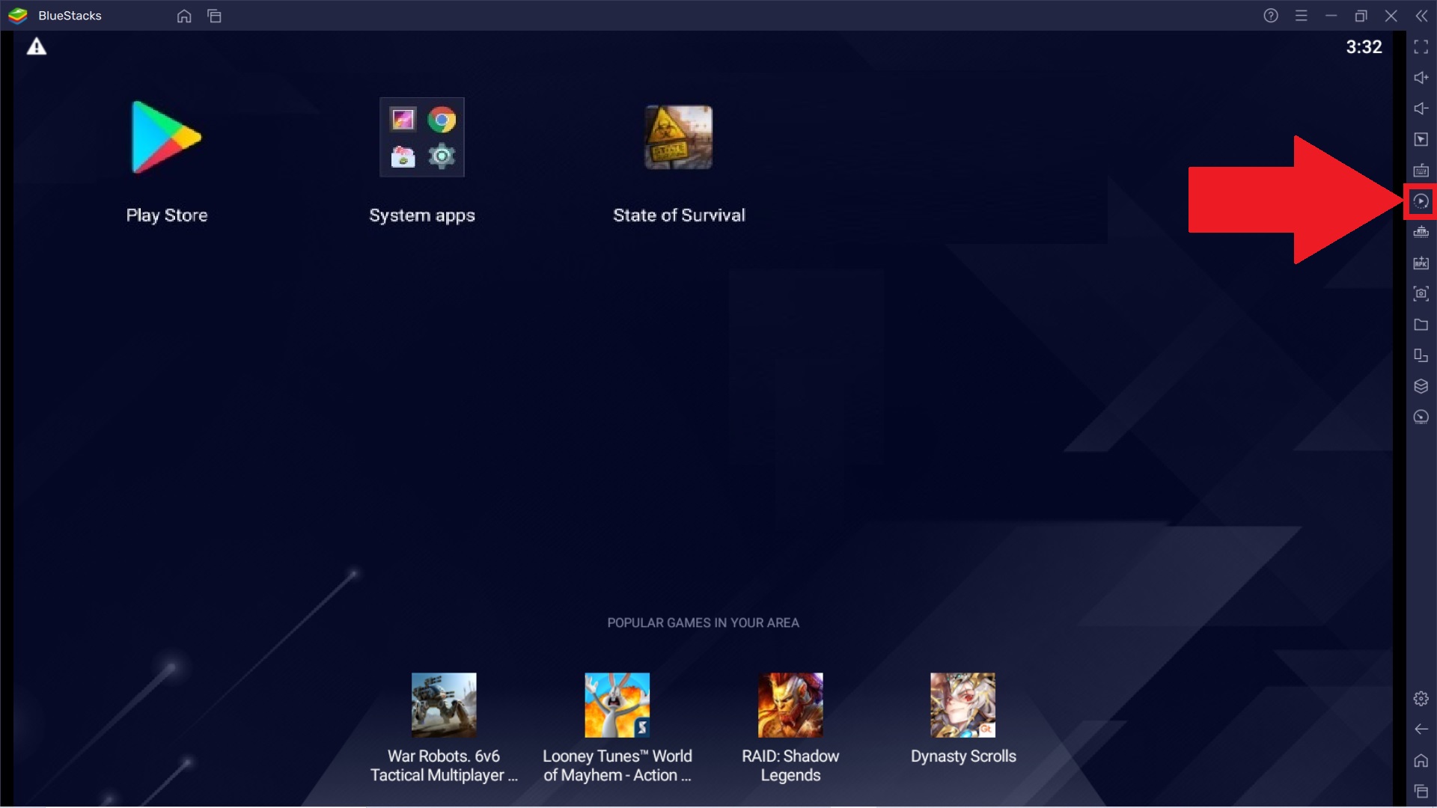This screenshot has height=808, width=1437.
Task: Click the 3:32 clock display
Action: (1364, 47)
